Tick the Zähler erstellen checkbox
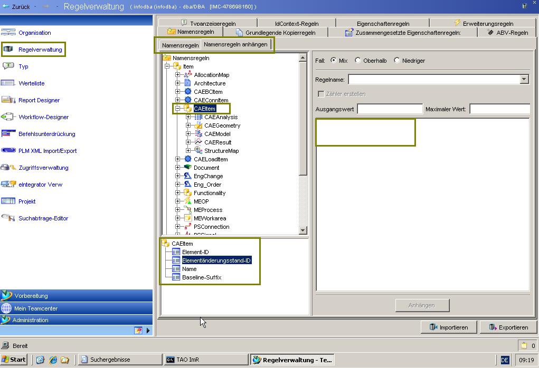Screen dimensions: 539x368 point(321,94)
